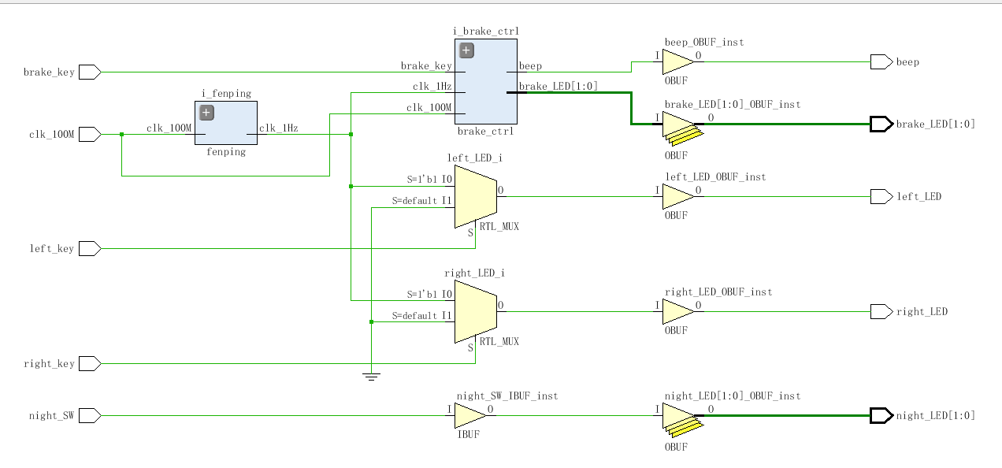
Task: Click the i_brake_ctrl instance label
Action: coord(486,32)
